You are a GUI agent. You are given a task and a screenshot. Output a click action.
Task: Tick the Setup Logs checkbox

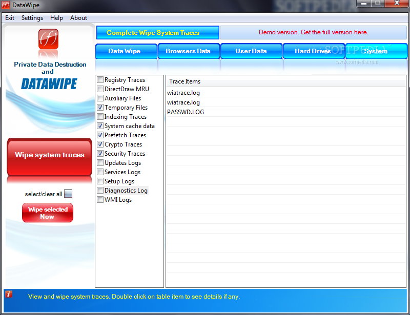click(x=100, y=181)
